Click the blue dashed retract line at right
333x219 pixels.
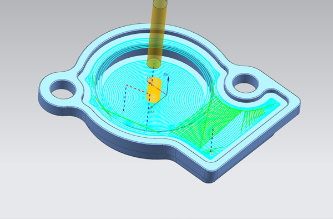coord(212,141)
